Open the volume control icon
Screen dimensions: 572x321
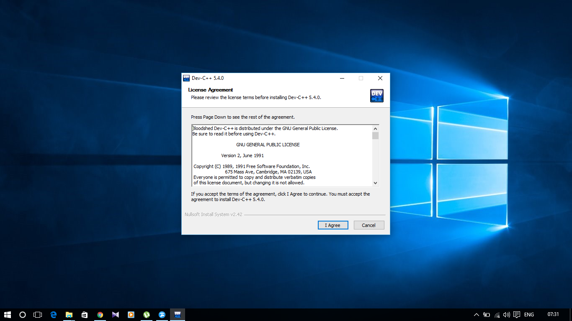click(x=507, y=315)
